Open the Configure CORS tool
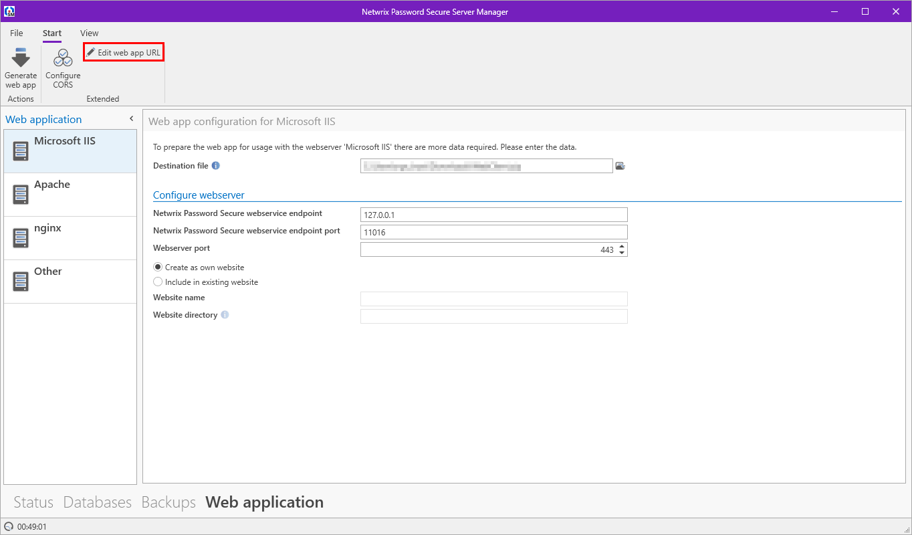This screenshot has height=535, width=912. point(63,68)
